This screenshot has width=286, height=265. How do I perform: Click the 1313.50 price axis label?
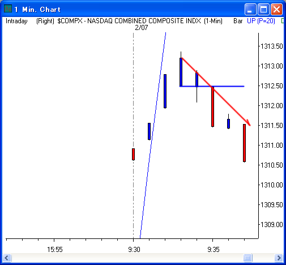(272, 46)
